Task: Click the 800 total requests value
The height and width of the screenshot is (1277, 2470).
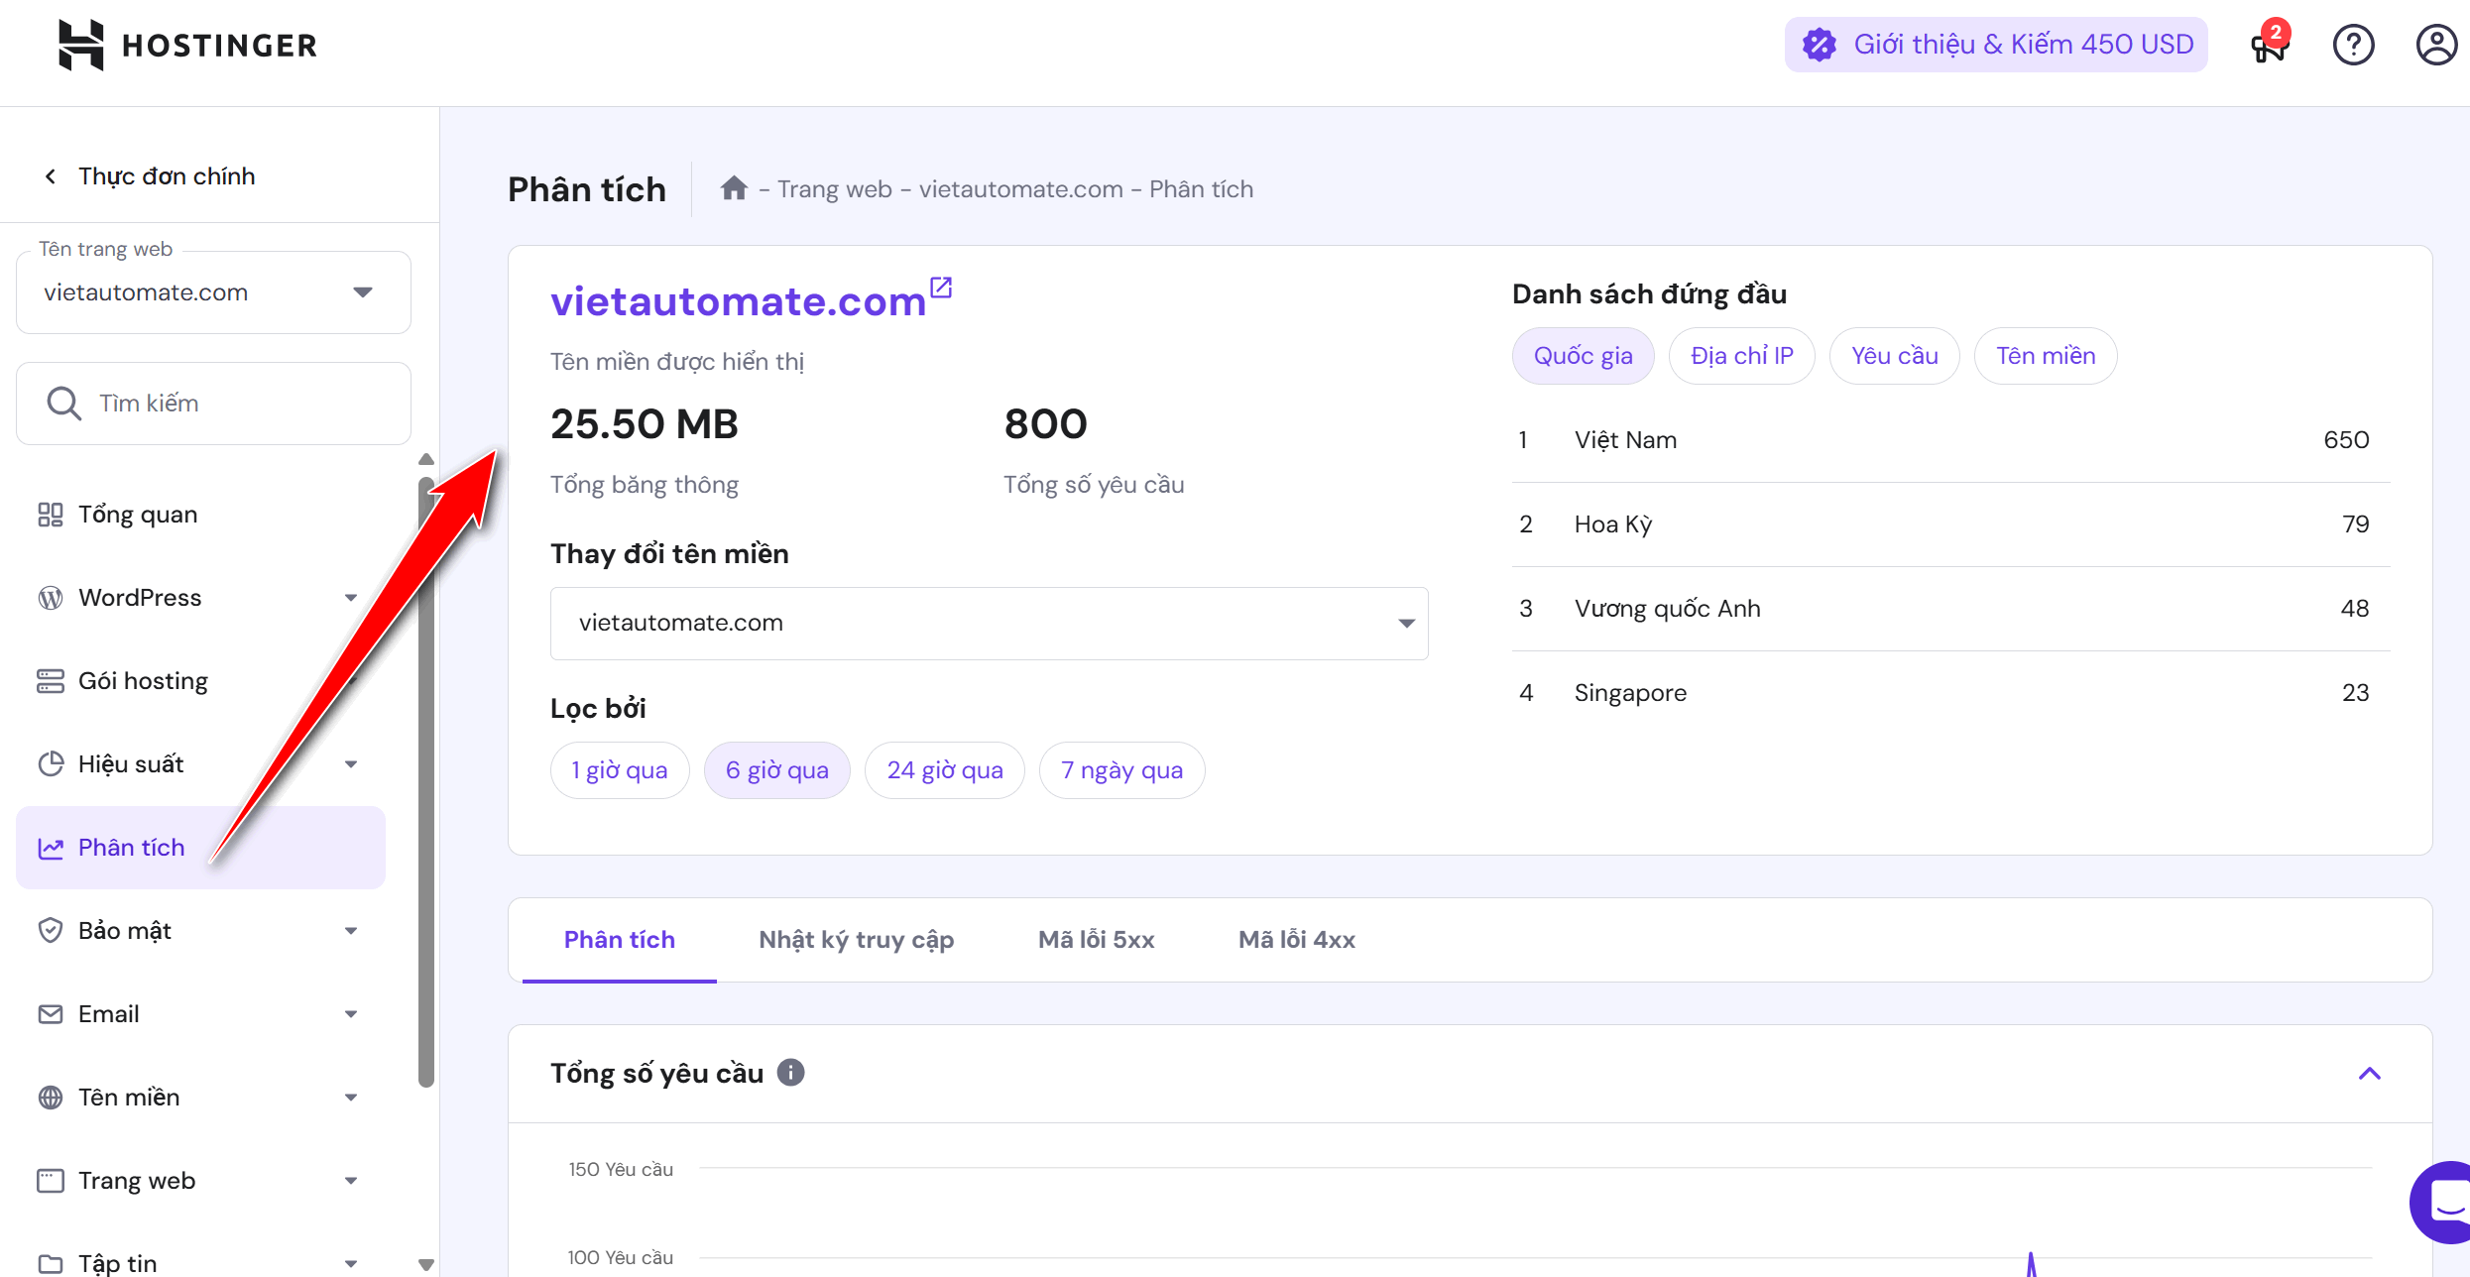Action: click(1045, 424)
